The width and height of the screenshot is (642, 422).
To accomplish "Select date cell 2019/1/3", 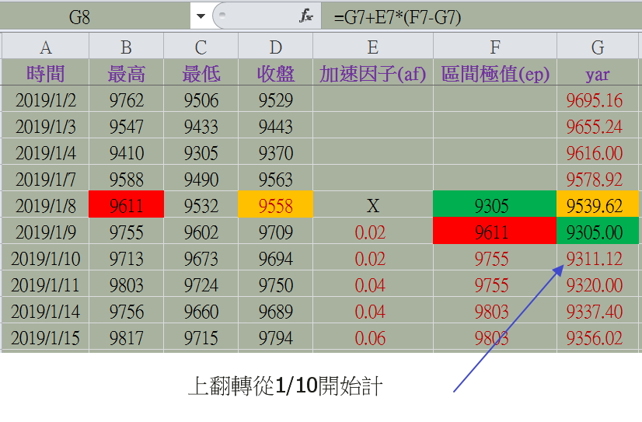I will click(45, 126).
